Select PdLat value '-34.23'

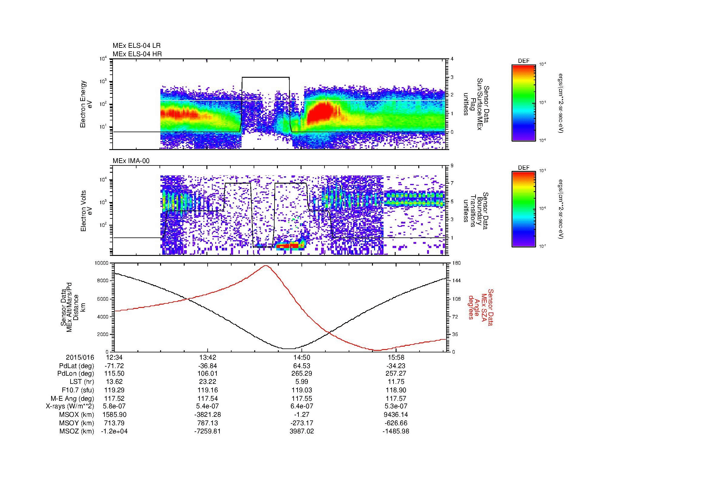396,366
